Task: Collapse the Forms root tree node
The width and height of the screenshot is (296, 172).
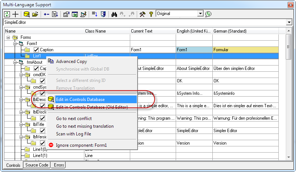Action: [8, 37]
